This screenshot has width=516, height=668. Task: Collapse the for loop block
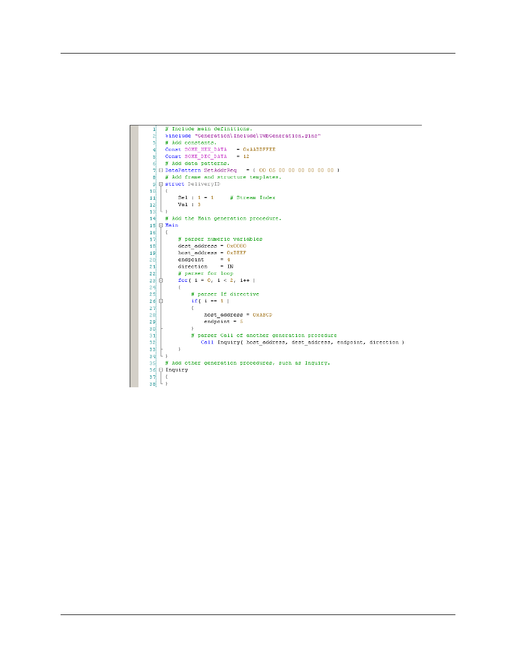coord(161,281)
